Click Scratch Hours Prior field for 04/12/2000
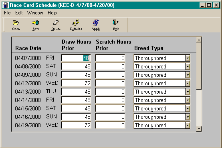The width and height of the screenshot is (222, 148). click(x=110, y=83)
